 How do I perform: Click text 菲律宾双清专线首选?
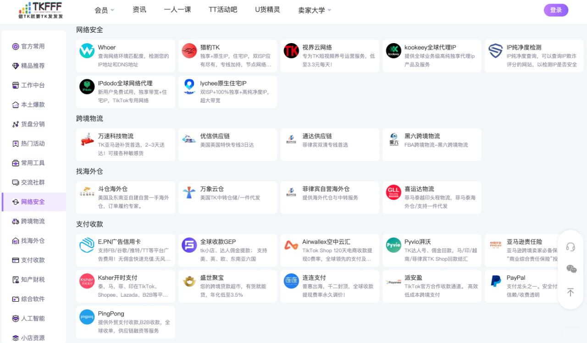[325, 145]
